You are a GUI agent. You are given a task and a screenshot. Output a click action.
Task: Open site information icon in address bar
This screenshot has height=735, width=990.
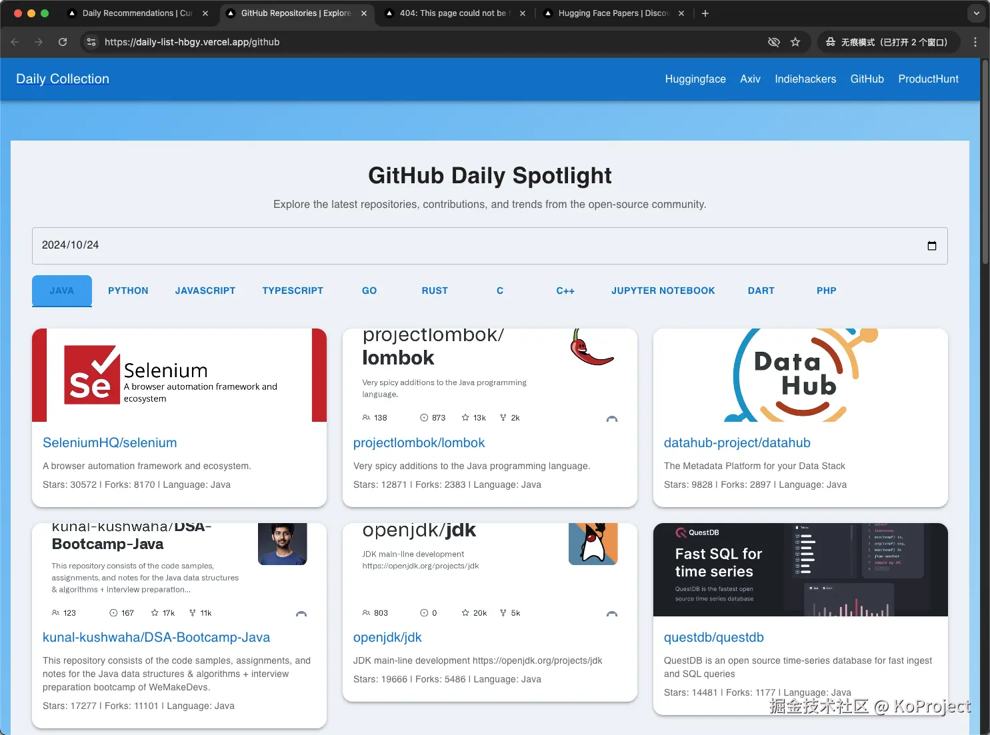pyautogui.click(x=91, y=42)
